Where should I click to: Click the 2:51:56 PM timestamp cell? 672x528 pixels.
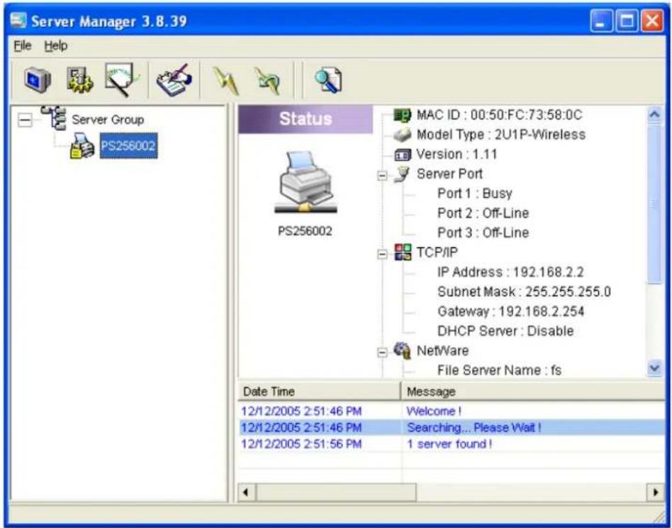301,444
